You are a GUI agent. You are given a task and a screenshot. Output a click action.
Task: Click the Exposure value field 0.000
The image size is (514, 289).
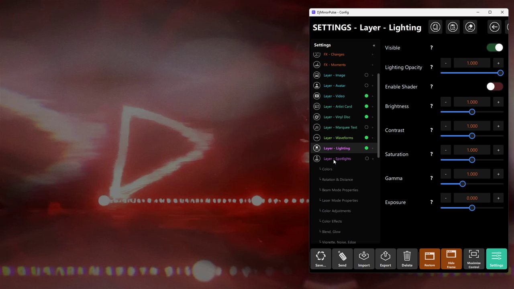click(x=472, y=198)
